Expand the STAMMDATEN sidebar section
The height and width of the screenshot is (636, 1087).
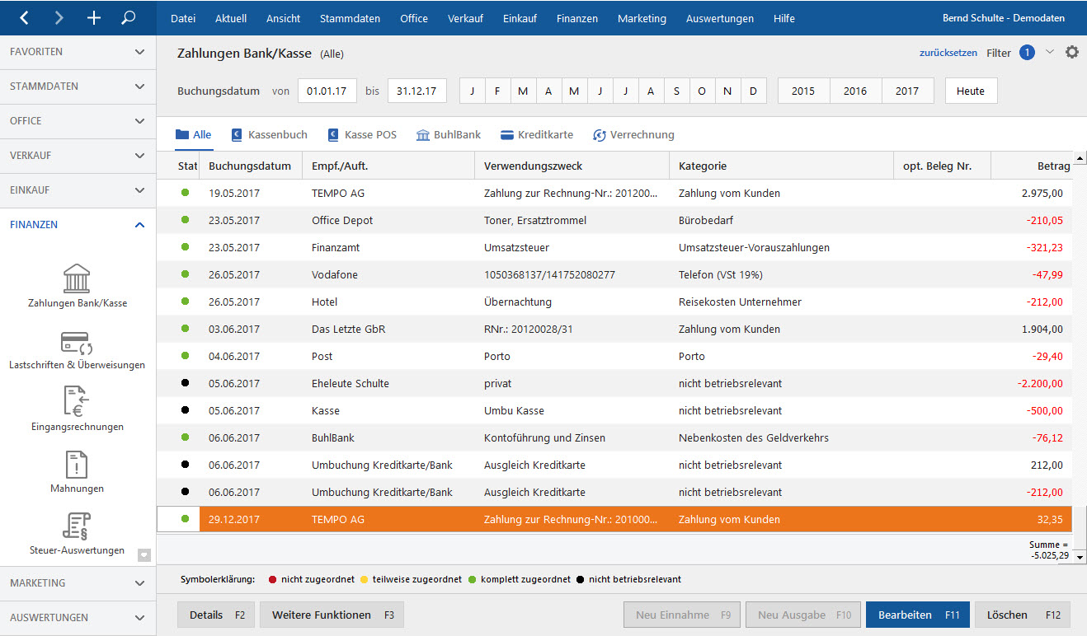click(78, 87)
